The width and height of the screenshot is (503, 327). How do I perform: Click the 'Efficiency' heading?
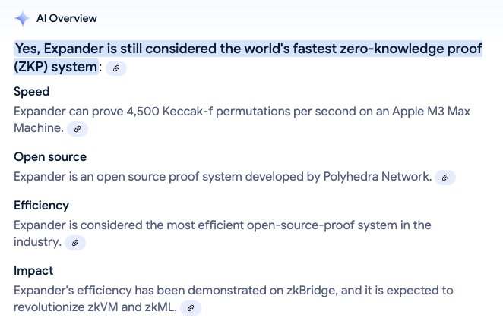(x=41, y=206)
